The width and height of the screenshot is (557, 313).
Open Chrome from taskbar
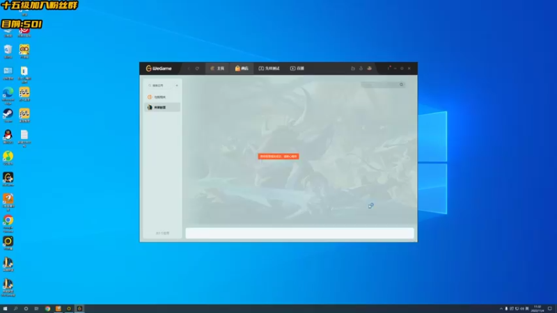point(47,309)
